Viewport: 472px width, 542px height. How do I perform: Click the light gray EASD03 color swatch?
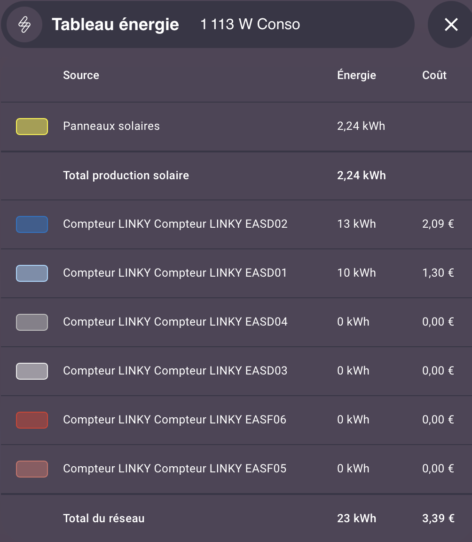point(32,371)
